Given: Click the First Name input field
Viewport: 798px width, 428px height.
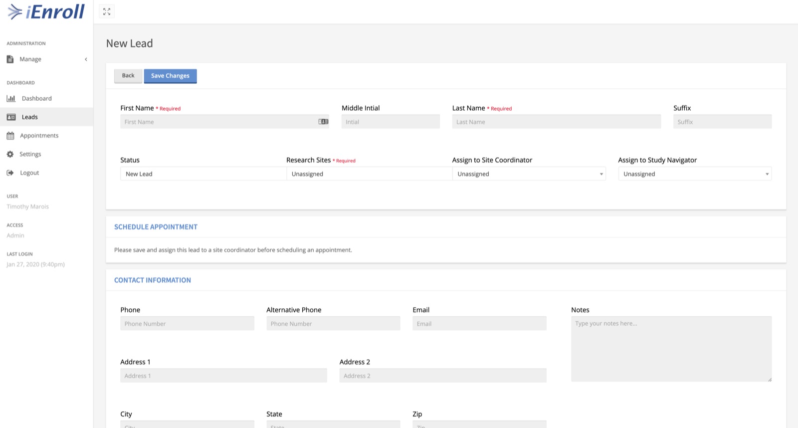Looking at the screenshot, I should pyautogui.click(x=224, y=122).
